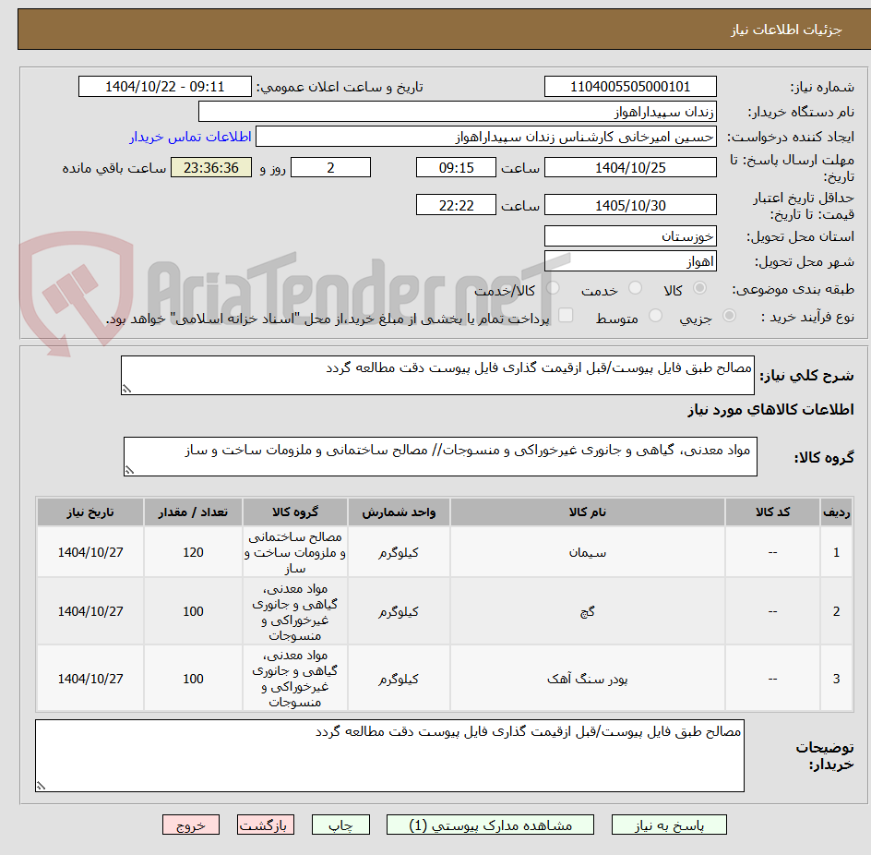The height and width of the screenshot is (855, 871).
Task: Select the کالا radio button
Action: point(700,288)
